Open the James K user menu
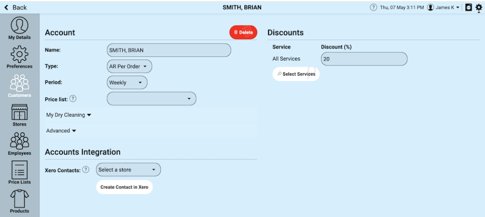 [443, 7]
